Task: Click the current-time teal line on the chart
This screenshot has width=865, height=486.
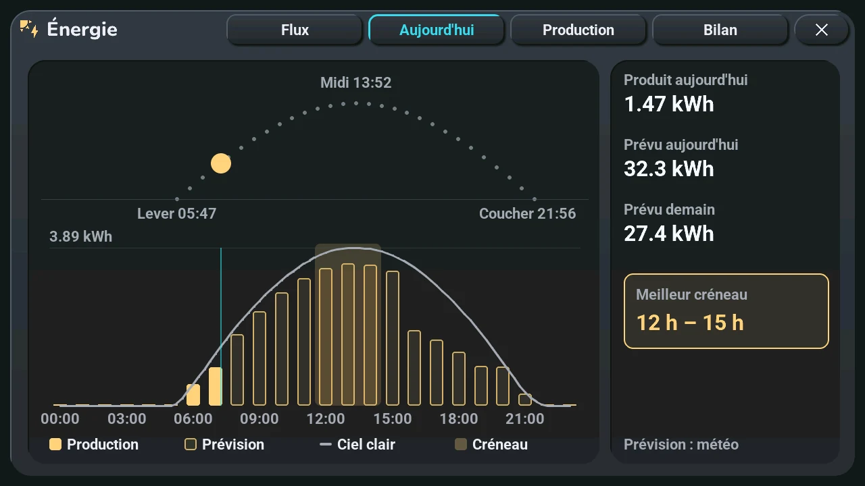Action: (x=221, y=327)
